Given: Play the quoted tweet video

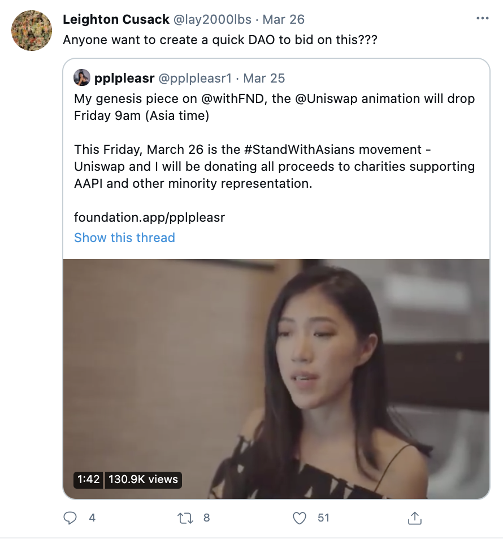Looking at the screenshot, I should [276, 379].
